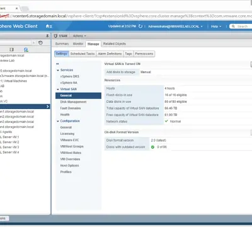Click the '86.46 TB' total capacity value
Viewport: 252px width, 227px height.
(171, 108)
